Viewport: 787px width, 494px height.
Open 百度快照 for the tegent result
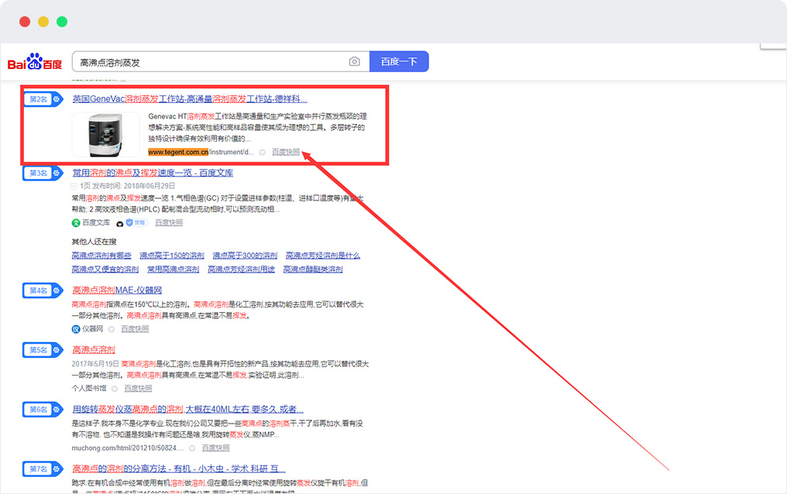pos(286,152)
